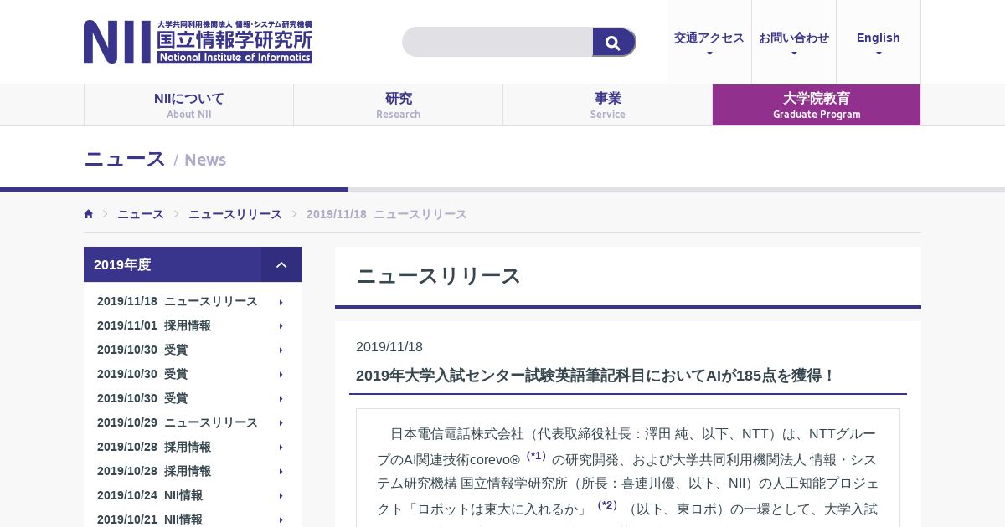
Task: Click the ニュース / News page title
Action: pyautogui.click(x=155, y=159)
